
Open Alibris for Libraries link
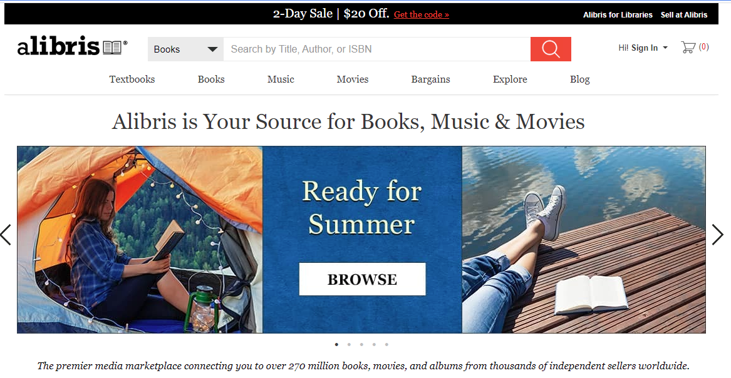point(618,15)
